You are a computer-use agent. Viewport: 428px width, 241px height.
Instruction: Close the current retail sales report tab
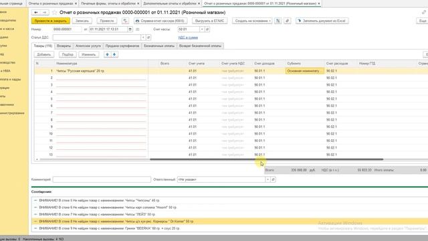[x=319, y=3]
